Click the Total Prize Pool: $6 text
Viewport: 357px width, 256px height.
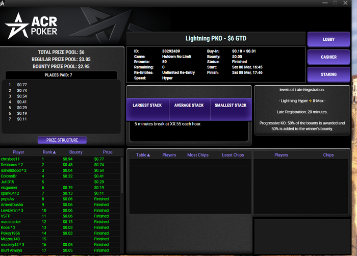pos(61,52)
